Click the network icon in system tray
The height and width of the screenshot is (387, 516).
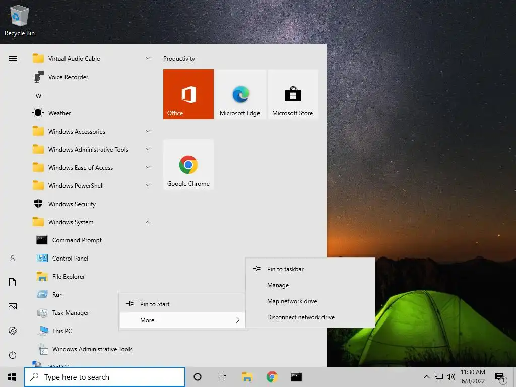(x=439, y=377)
